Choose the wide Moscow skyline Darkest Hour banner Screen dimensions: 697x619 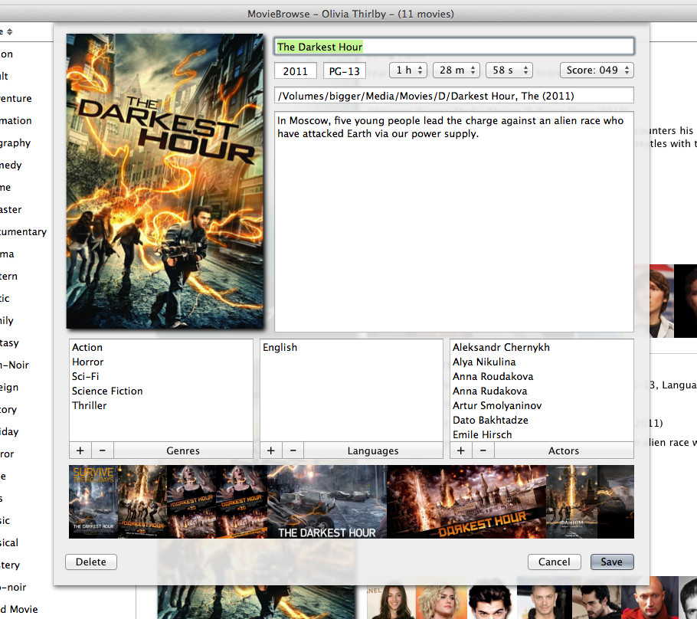(466, 502)
